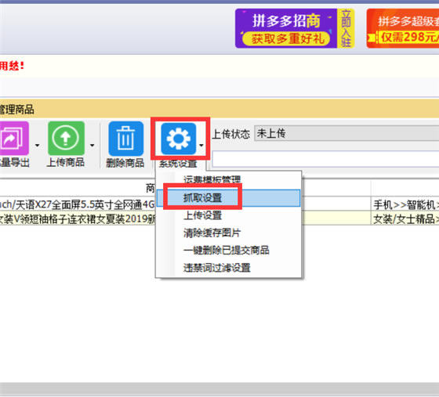Open 违禁词过滤设置 from the menu
The width and height of the screenshot is (439, 397).
coord(216,268)
